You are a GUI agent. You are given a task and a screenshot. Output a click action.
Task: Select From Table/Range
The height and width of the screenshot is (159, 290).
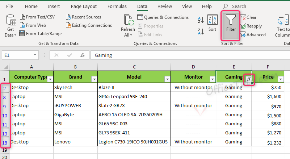[x=41, y=34]
